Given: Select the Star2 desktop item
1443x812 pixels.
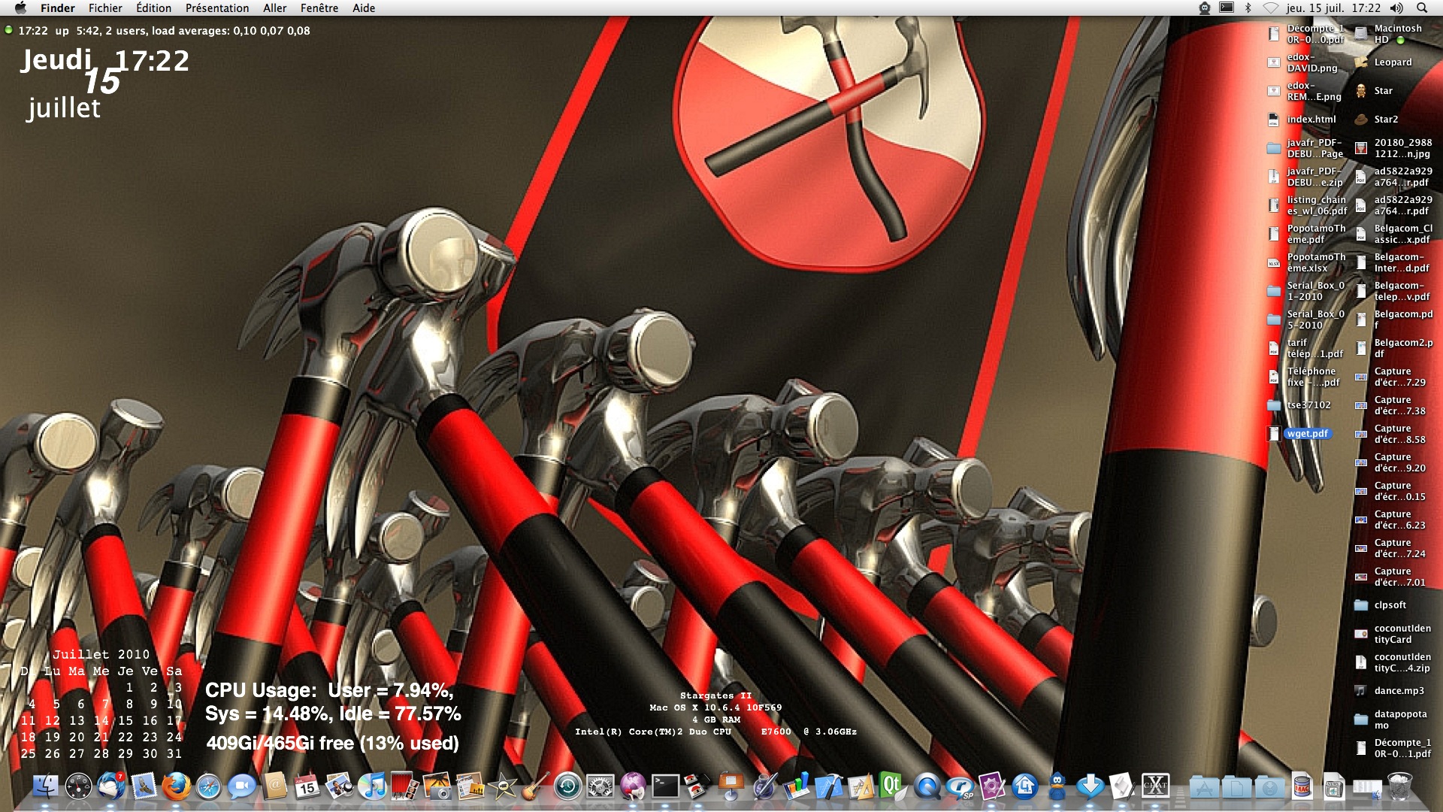Looking at the screenshot, I should (1376, 120).
